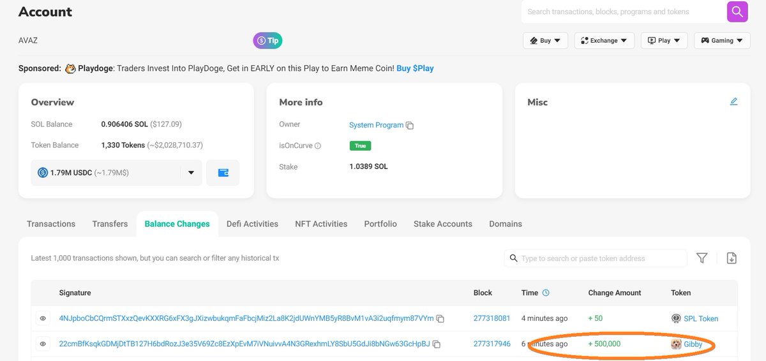This screenshot has height=361, width=766.
Task: Click the SPL Token icon
Action: coord(676,318)
